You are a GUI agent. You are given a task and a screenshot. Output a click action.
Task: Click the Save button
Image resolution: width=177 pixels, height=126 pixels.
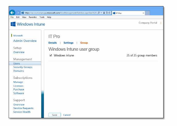pos(55,115)
